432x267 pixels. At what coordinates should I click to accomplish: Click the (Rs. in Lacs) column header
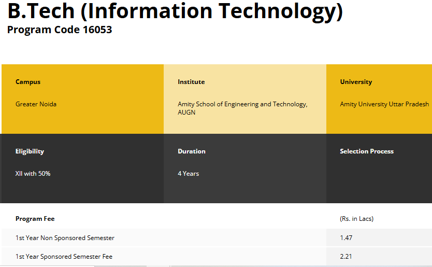(x=356, y=219)
